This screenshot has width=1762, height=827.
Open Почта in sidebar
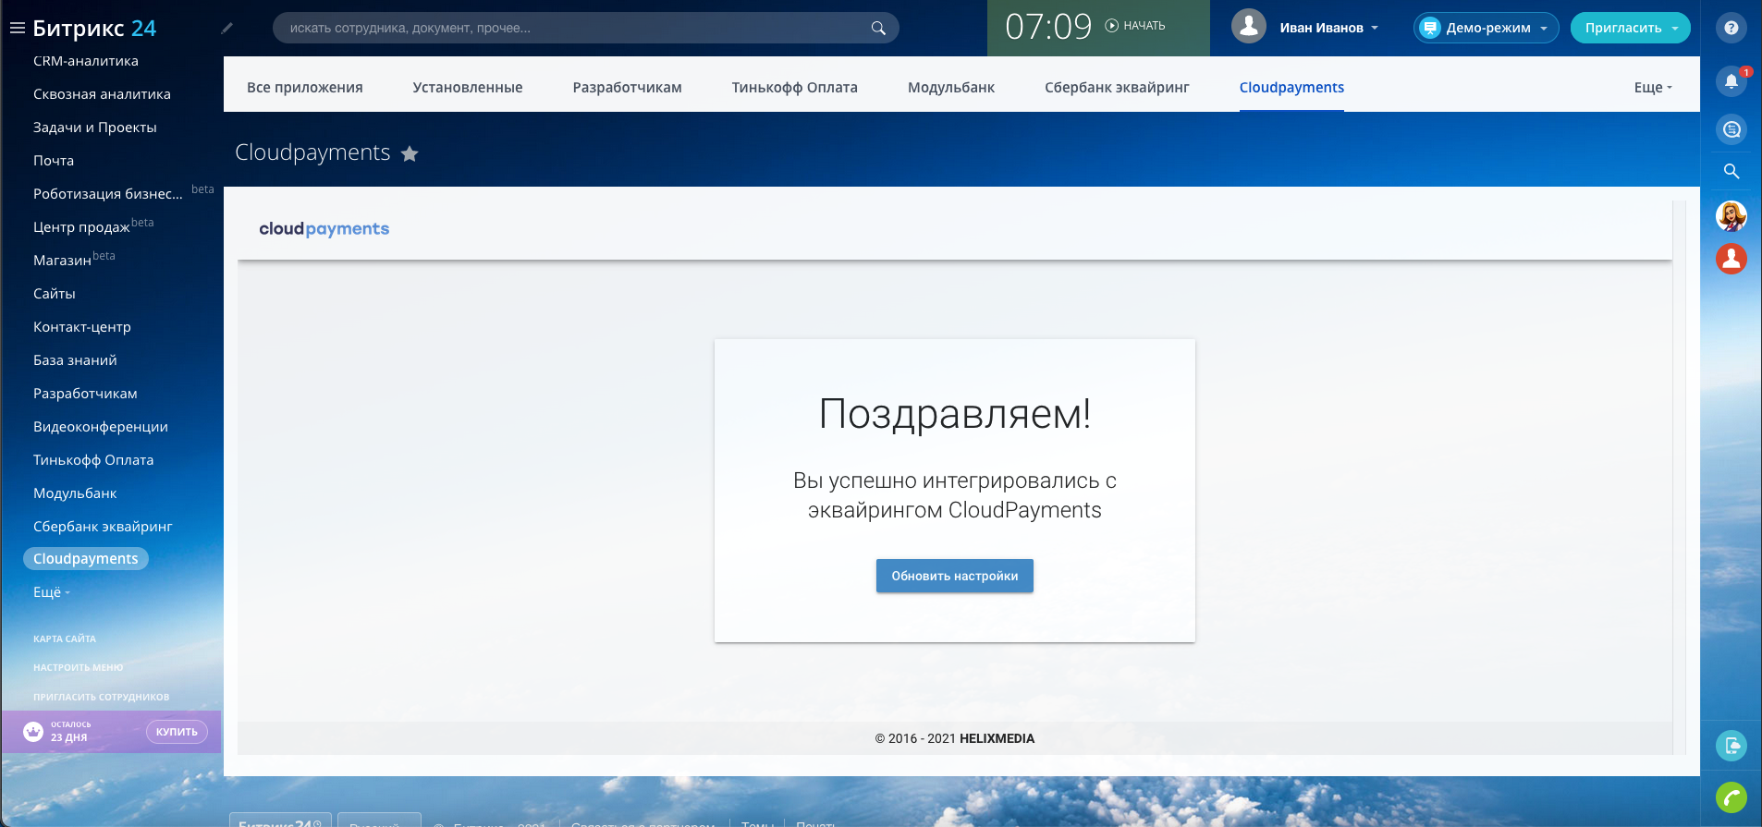tap(54, 161)
